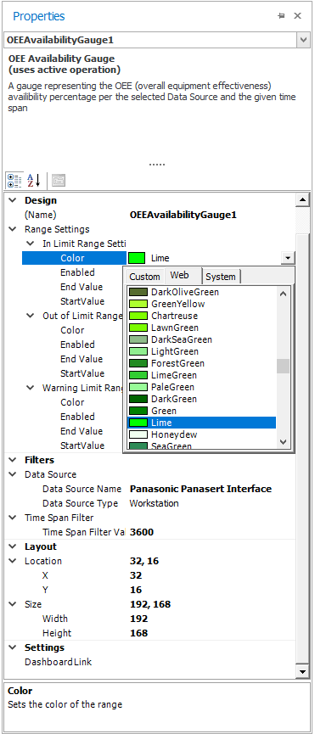
Task: Open the Color value dropdown arrow
Action: pyautogui.click(x=289, y=258)
